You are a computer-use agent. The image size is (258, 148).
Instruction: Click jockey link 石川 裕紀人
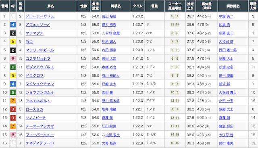110,75
